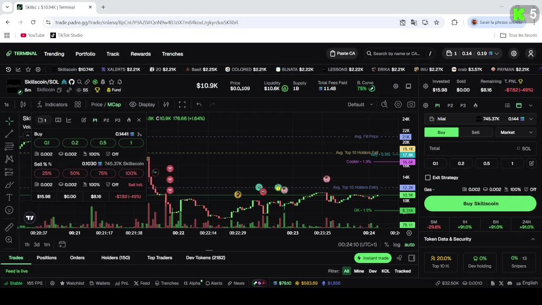Click the Buy Skillscoin button

tap(481, 204)
